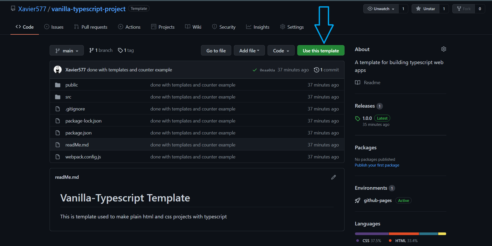
Task: Open the Unwatch notifications dropdown
Action: 381,9
